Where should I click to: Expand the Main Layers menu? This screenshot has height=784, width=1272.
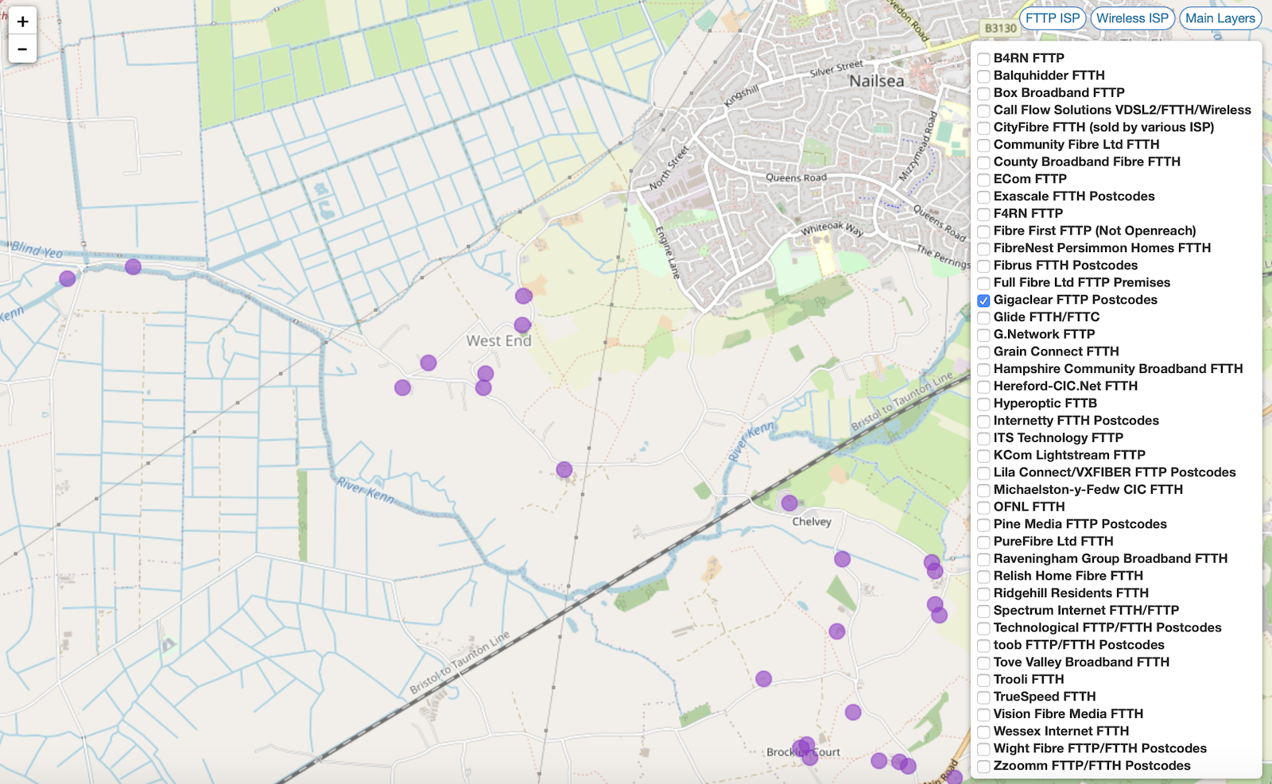(x=1220, y=18)
